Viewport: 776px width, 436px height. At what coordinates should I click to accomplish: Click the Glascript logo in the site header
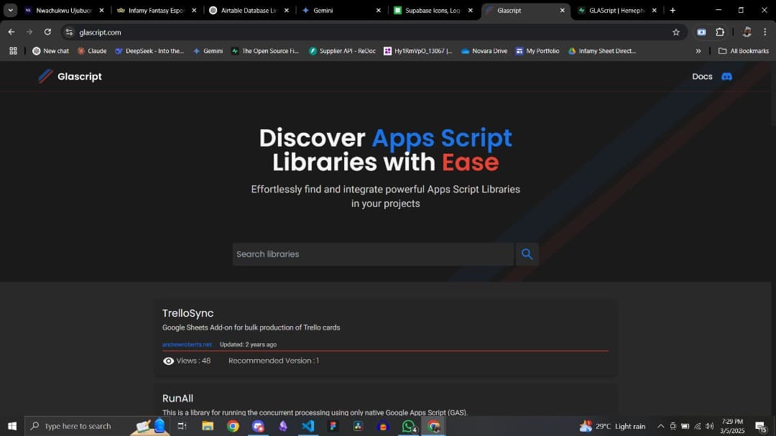click(x=70, y=76)
